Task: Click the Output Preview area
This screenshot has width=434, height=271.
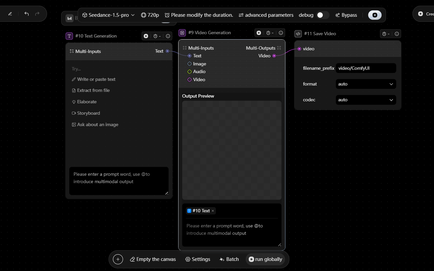Action: (232, 150)
